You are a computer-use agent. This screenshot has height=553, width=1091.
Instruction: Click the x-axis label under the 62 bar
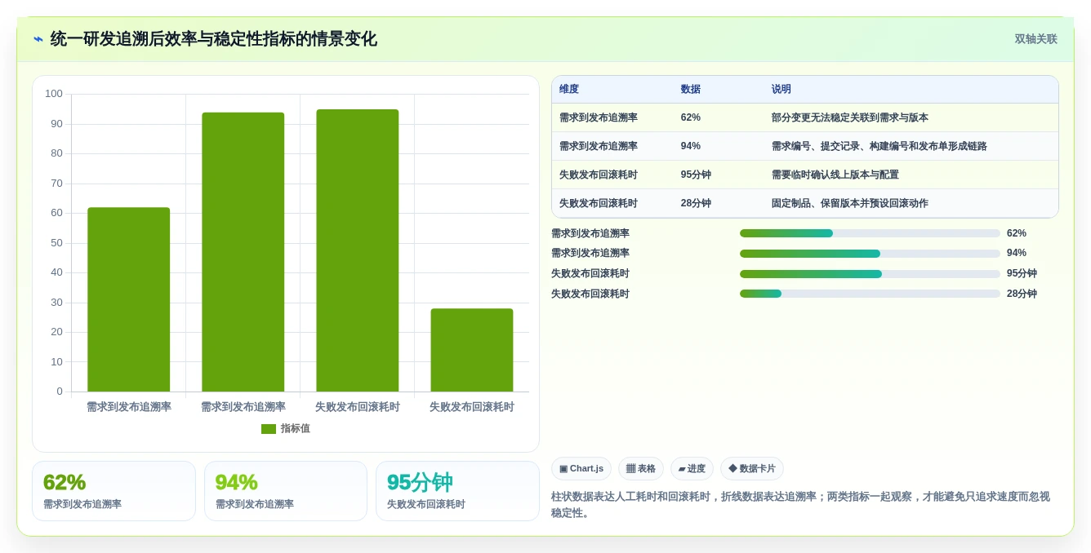(129, 407)
